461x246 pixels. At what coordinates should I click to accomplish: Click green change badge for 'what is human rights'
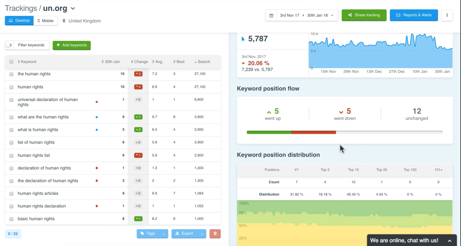[x=138, y=130]
